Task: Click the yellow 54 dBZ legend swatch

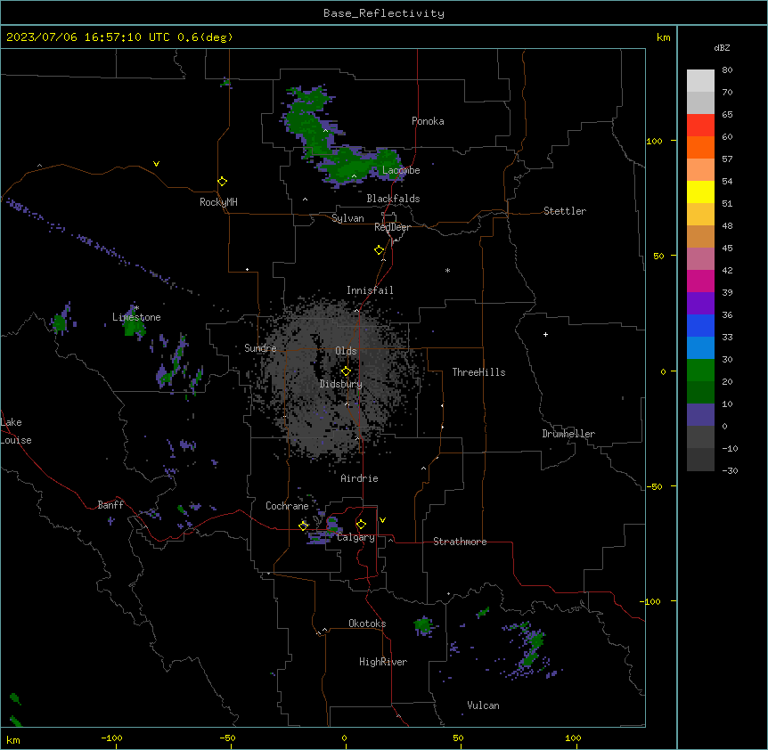Action: (700, 192)
